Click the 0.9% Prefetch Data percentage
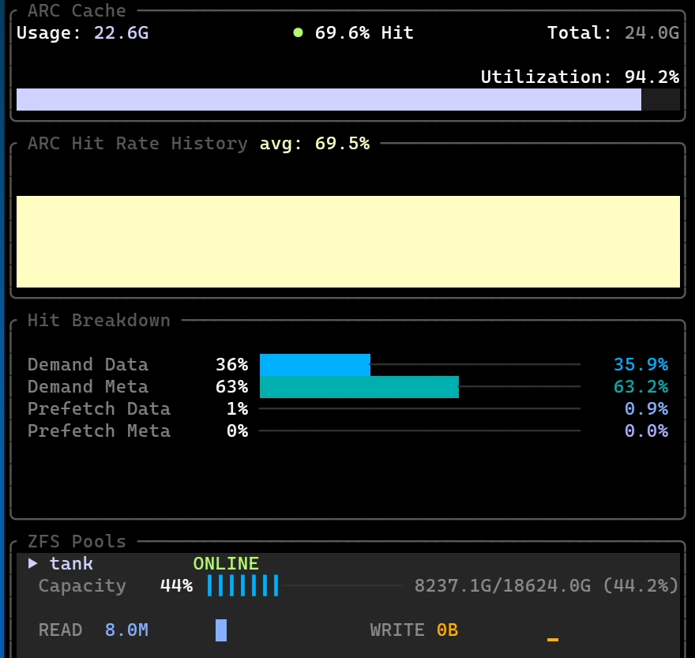 coord(646,409)
